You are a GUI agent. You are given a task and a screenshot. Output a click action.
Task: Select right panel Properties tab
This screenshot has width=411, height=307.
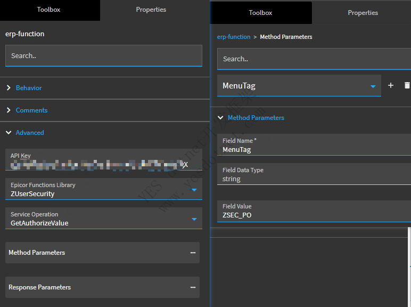pos(363,13)
